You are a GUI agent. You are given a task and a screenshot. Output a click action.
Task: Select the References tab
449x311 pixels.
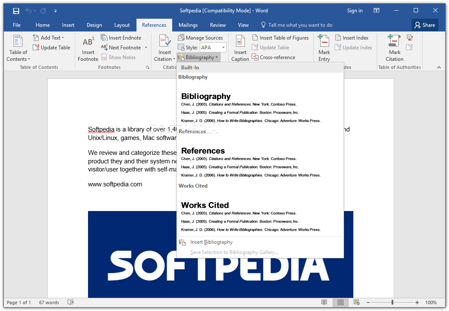[154, 25]
